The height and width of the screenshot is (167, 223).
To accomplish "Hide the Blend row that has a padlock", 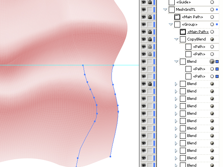I will (x=143, y=84).
